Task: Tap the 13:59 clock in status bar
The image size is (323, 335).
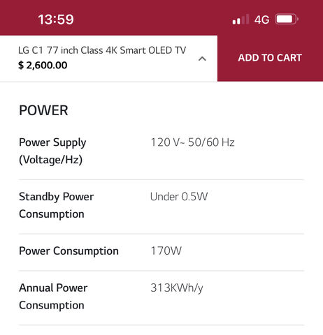Action: point(56,20)
